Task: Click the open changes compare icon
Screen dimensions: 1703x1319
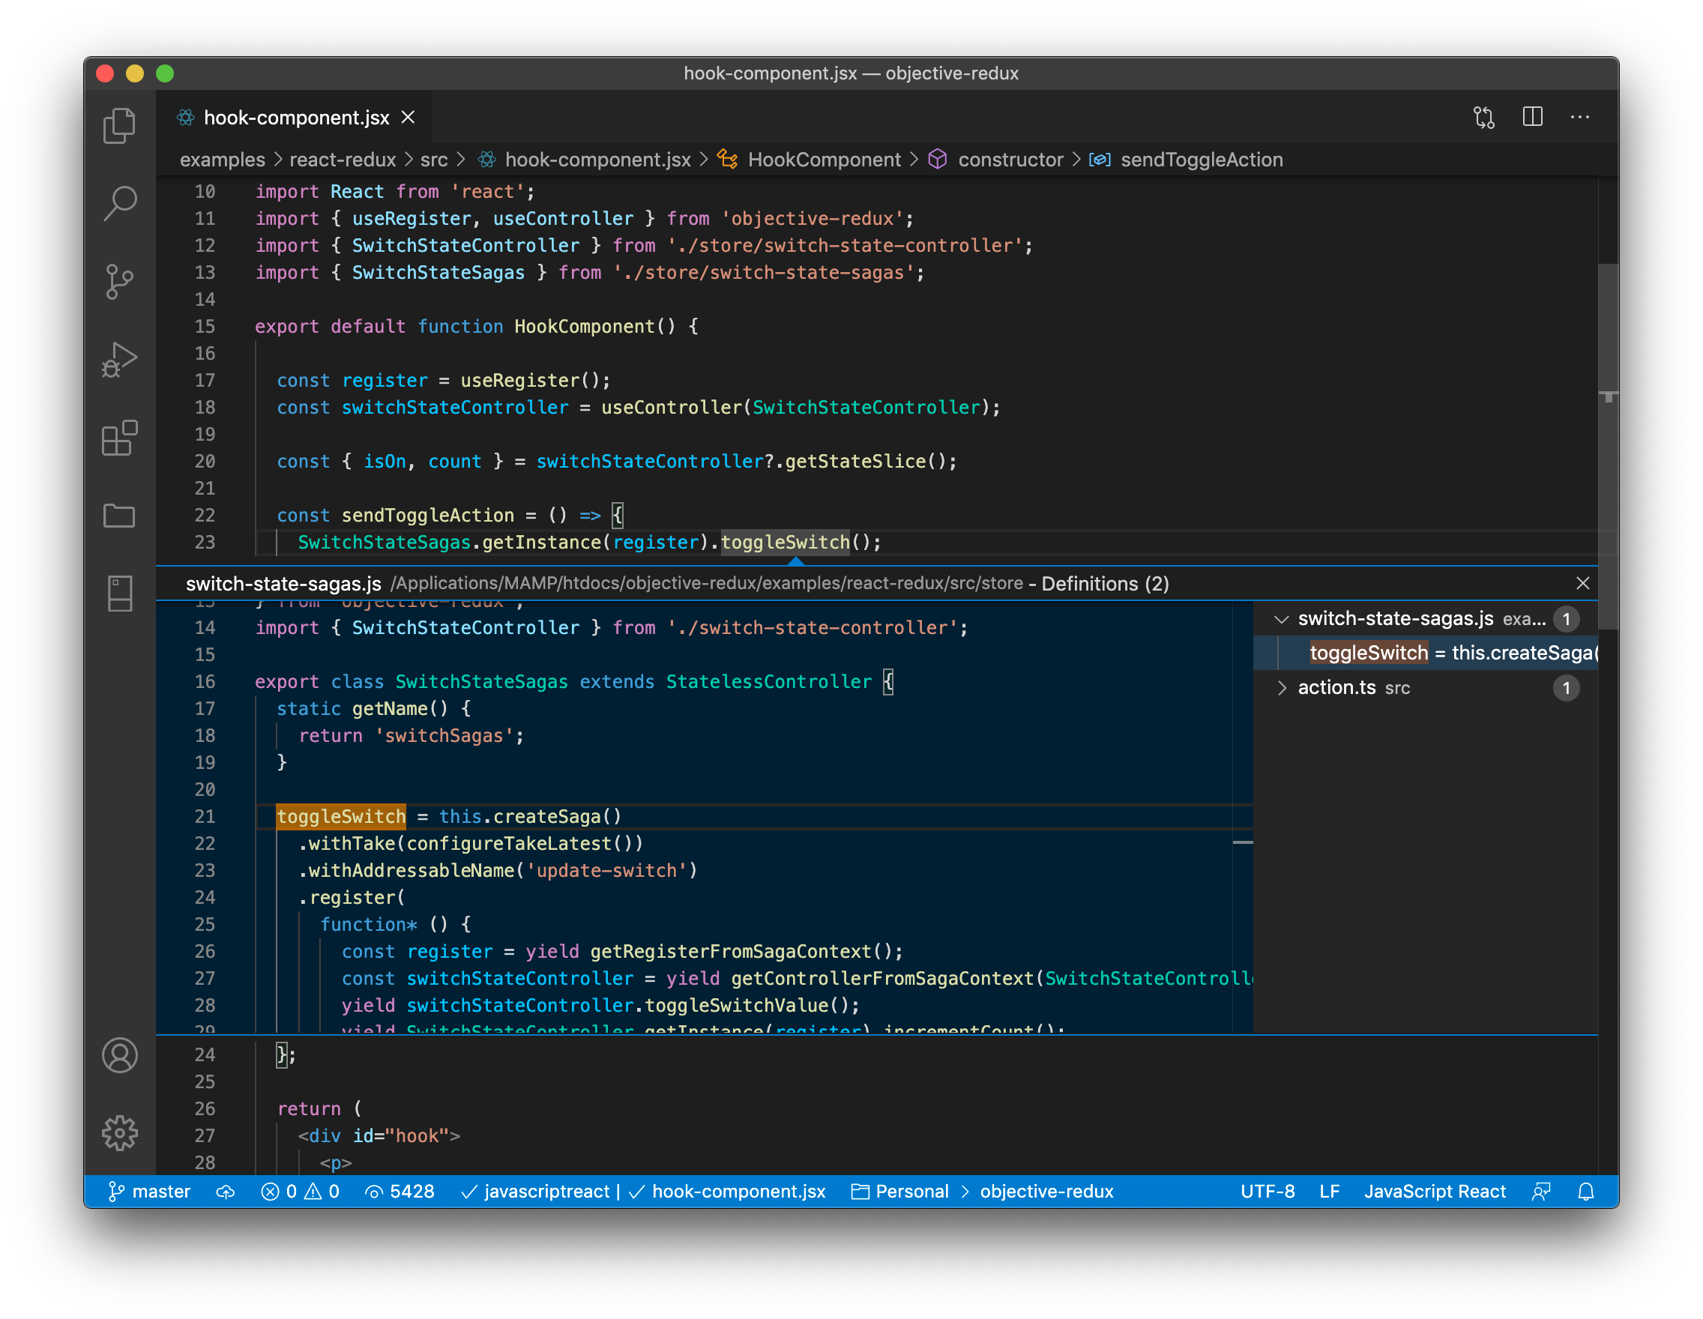Action: pyautogui.click(x=1484, y=118)
